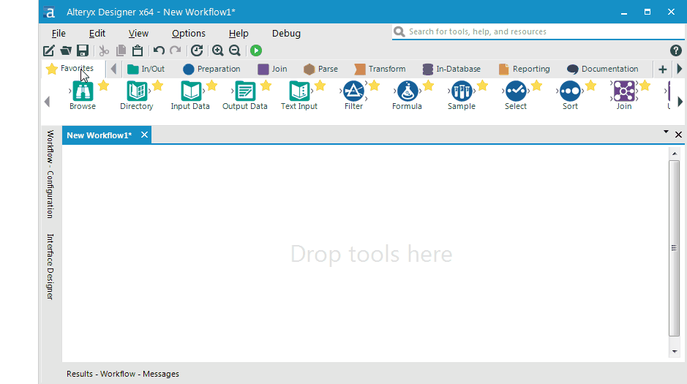Open the Options menu
Viewport: 687px width, 384px height.
(x=189, y=33)
